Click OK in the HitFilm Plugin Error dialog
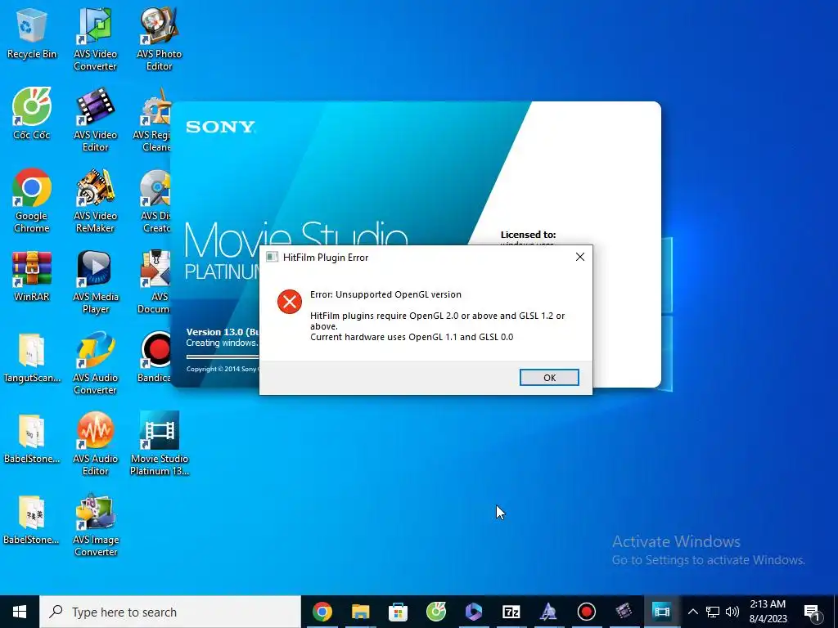The width and height of the screenshot is (838, 628). coord(549,378)
